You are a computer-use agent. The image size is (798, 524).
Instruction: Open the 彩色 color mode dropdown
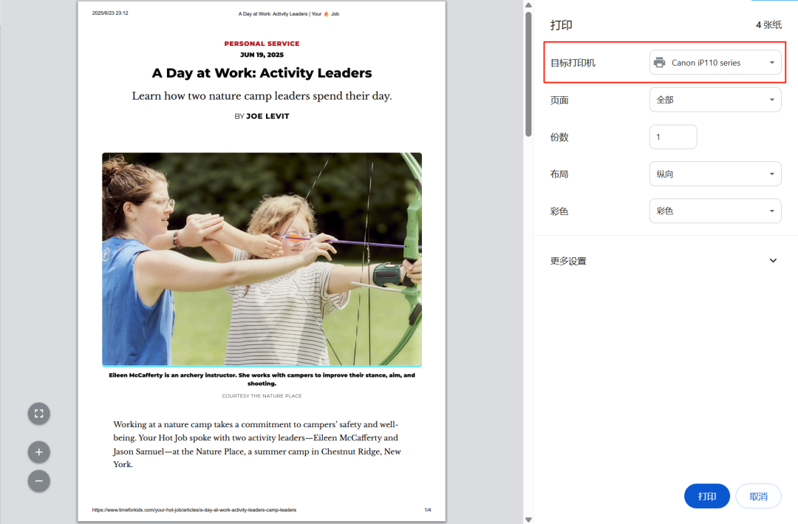point(715,211)
